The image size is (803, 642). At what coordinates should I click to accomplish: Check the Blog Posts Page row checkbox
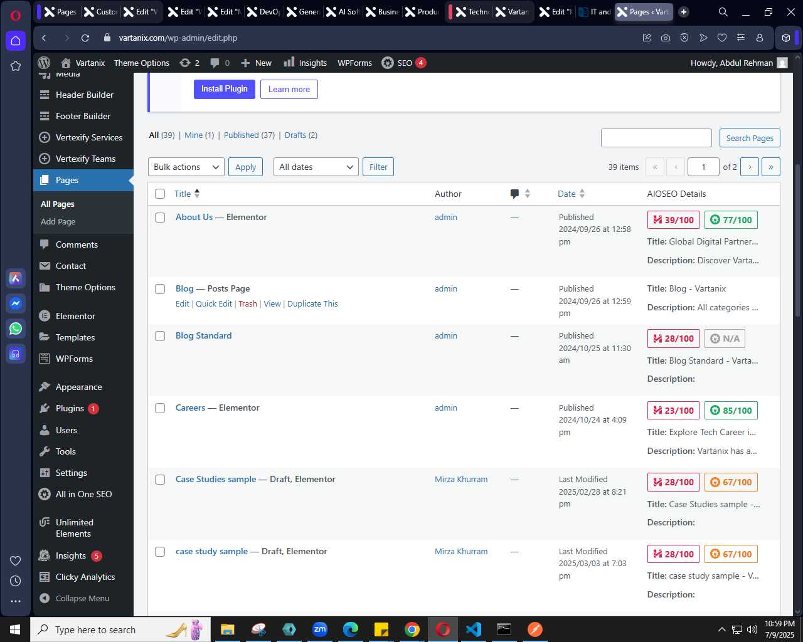(x=160, y=289)
